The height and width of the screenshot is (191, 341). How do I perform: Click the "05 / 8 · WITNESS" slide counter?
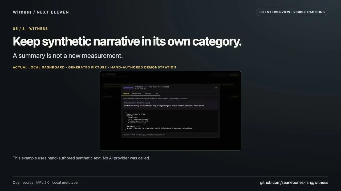[x=30, y=29]
